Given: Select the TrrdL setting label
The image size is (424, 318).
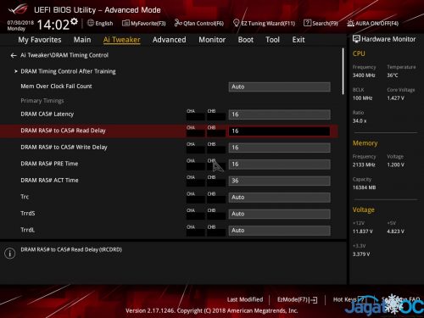Looking at the screenshot, I should [x=28, y=230].
